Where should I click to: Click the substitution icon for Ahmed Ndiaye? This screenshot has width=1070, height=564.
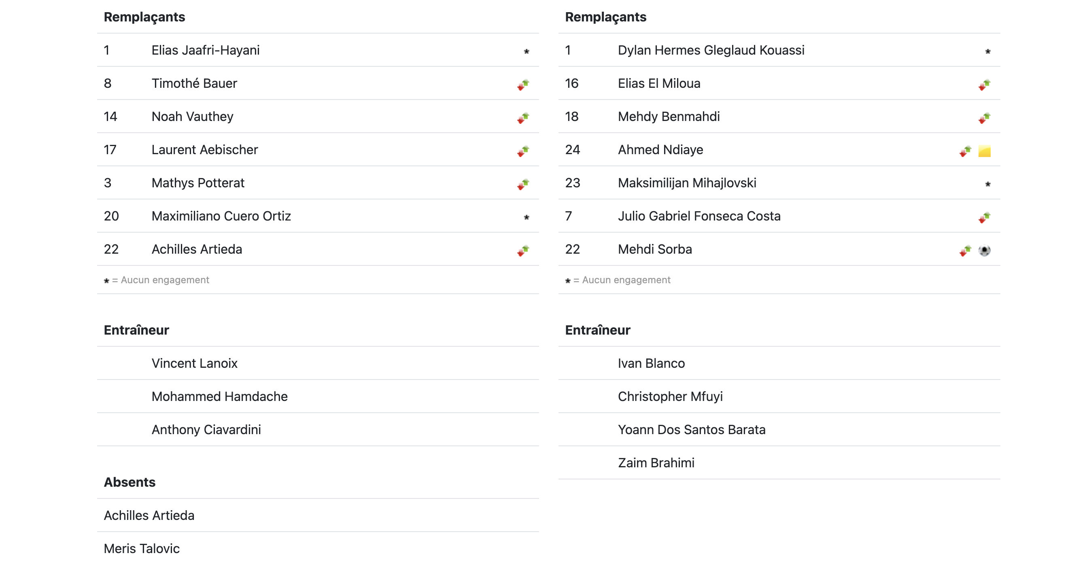(x=965, y=151)
